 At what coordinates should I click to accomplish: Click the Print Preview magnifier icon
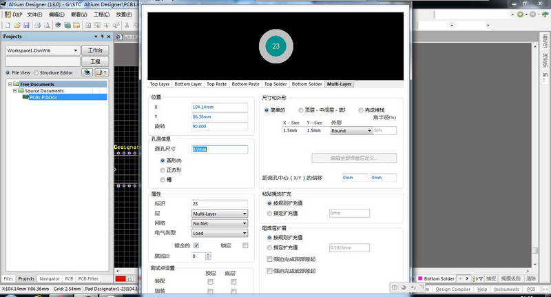tap(48, 24)
